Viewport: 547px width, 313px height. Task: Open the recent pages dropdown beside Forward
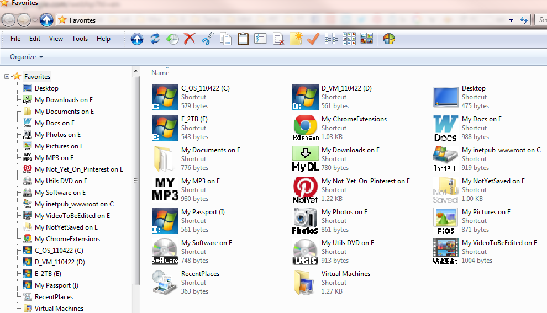[x=35, y=20]
